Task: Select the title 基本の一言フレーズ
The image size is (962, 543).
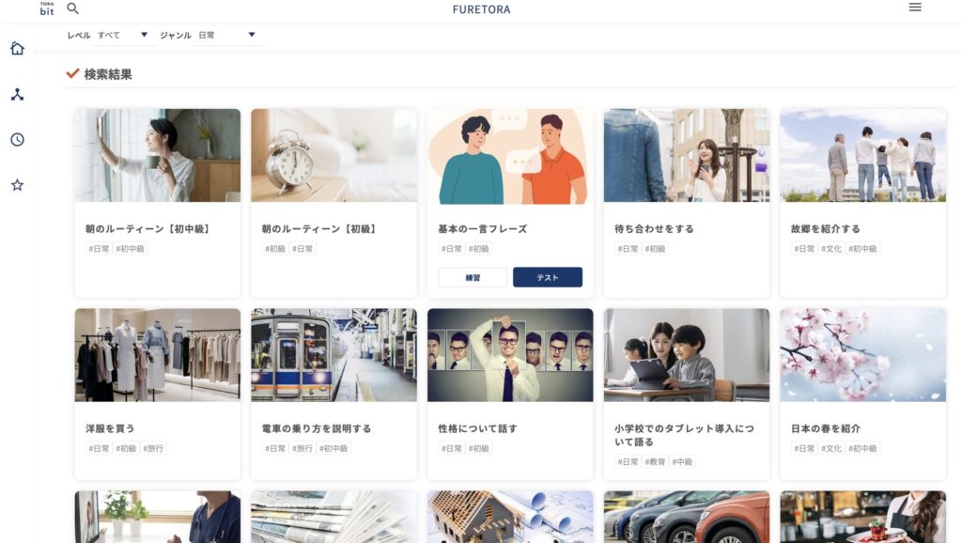Action: (482, 229)
